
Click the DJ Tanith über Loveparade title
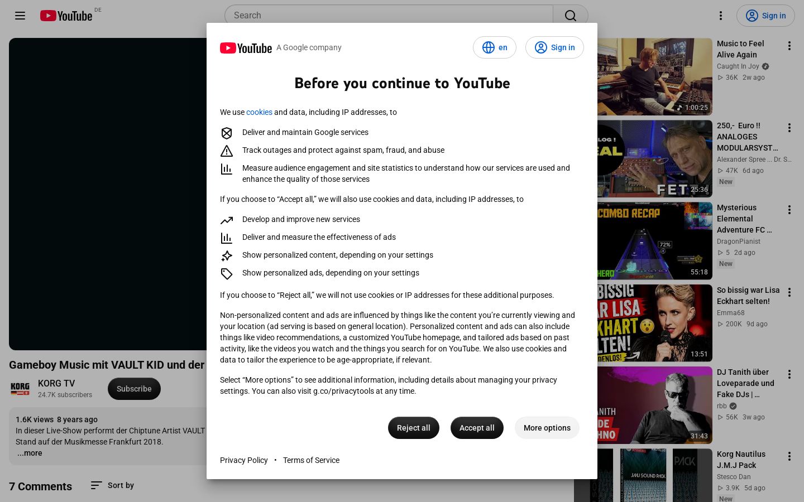point(745,383)
